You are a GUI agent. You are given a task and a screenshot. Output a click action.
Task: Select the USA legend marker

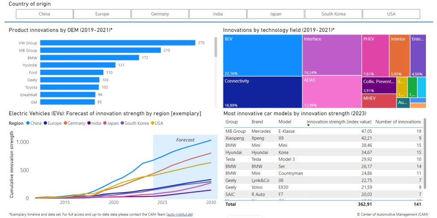click(x=153, y=123)
